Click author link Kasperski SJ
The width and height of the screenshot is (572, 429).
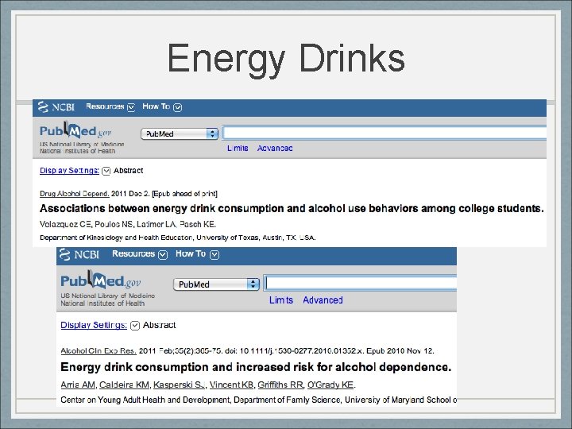tap(179, 385)
